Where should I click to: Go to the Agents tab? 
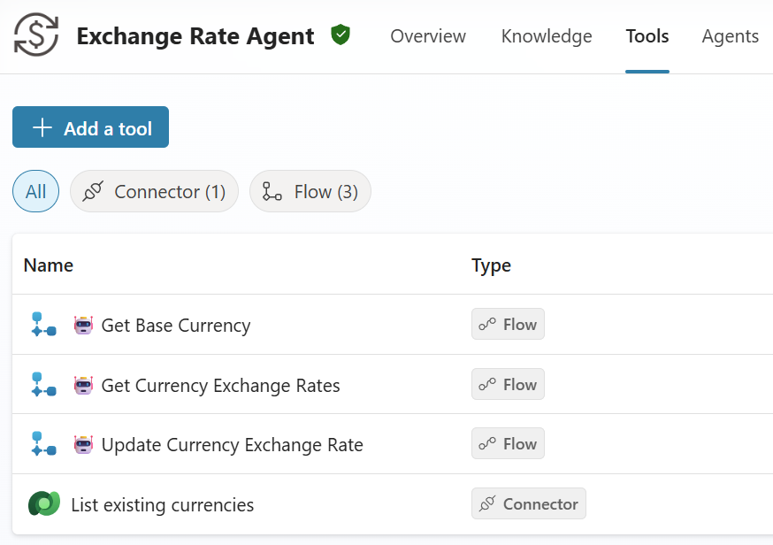point(730,36)
